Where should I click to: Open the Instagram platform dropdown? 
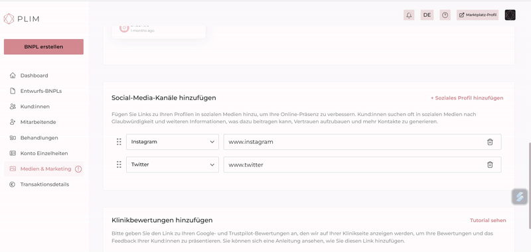coord(173,142)
